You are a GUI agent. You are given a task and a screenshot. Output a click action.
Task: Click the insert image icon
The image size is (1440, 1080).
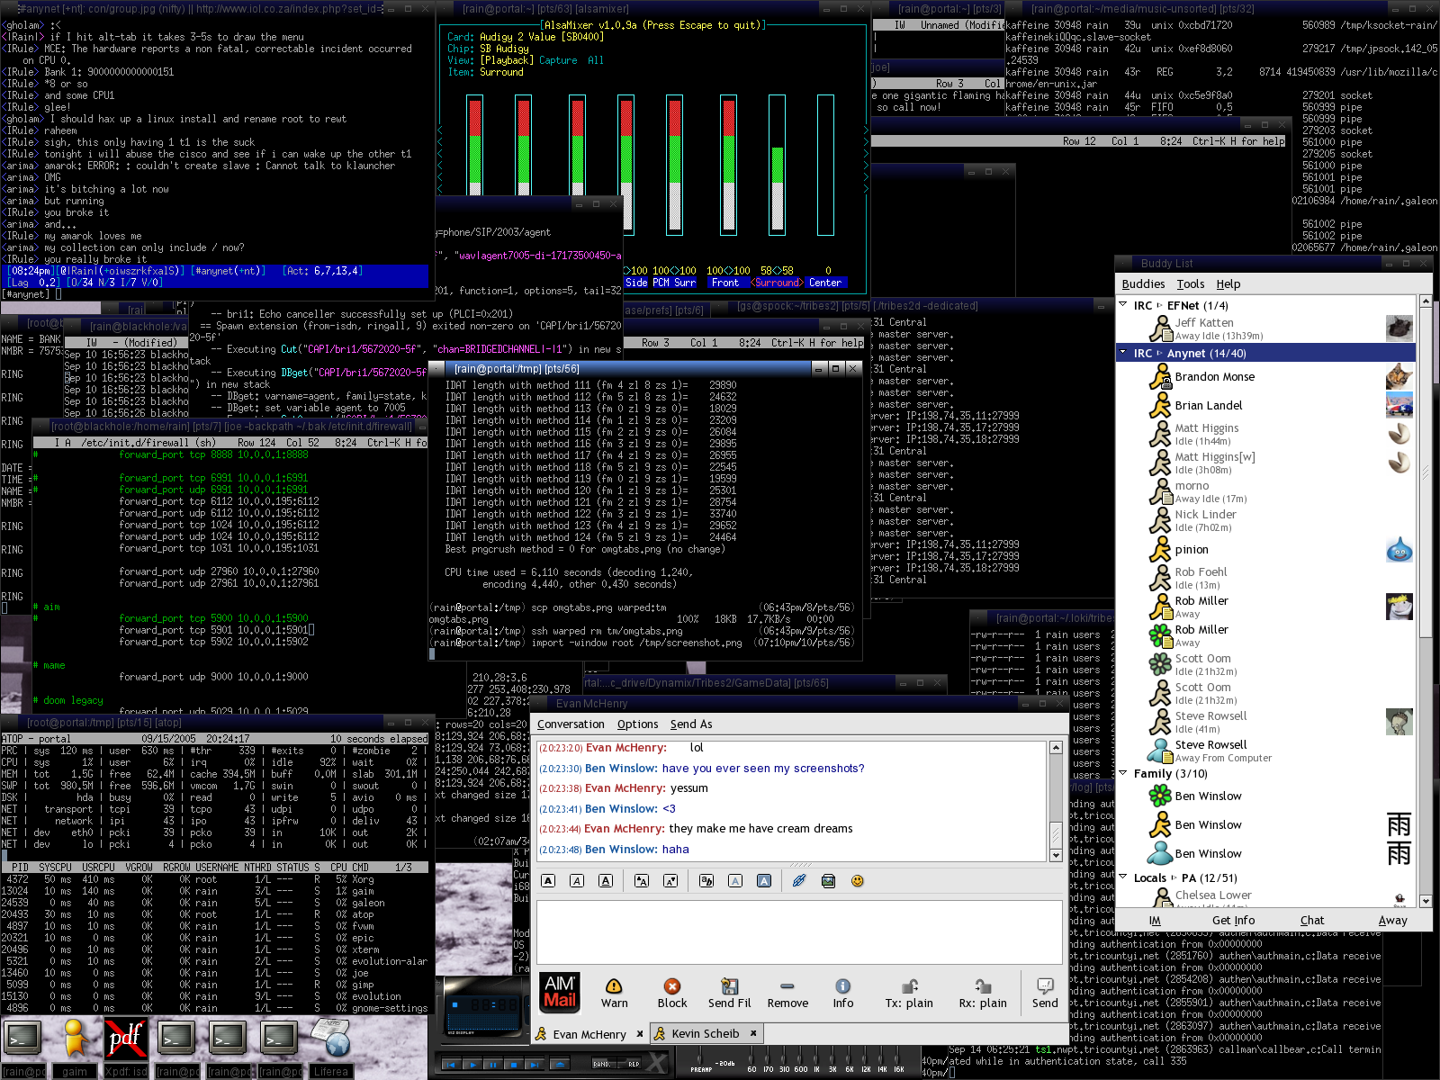coord(828,881)
